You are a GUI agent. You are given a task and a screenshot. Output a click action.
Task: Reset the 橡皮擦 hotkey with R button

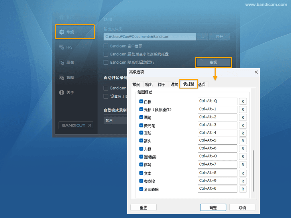tap(243, 181)
